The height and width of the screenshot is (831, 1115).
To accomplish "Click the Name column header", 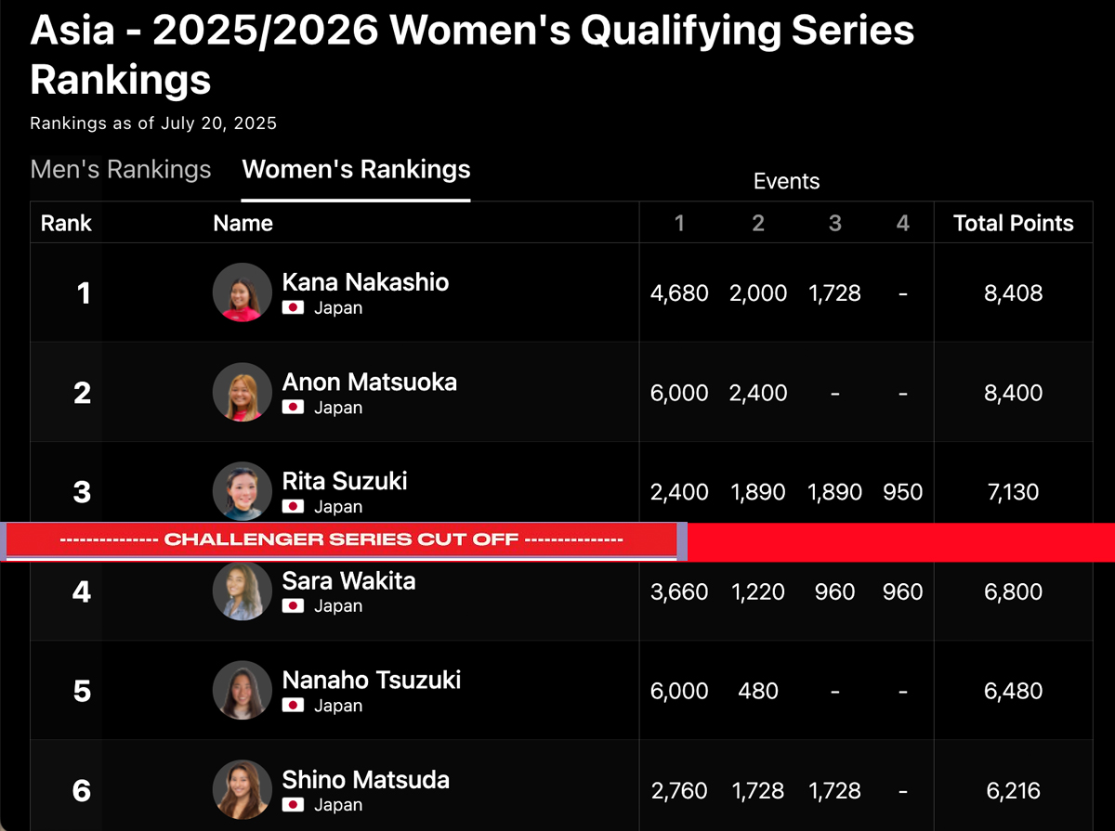I will (x=243, y=224).
